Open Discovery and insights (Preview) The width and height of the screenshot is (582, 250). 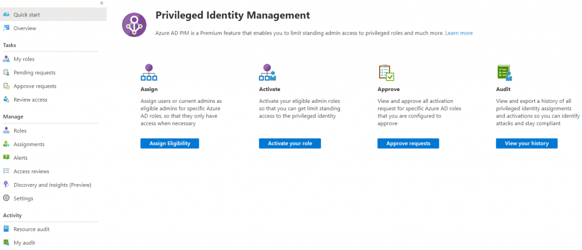pos(53,185)
